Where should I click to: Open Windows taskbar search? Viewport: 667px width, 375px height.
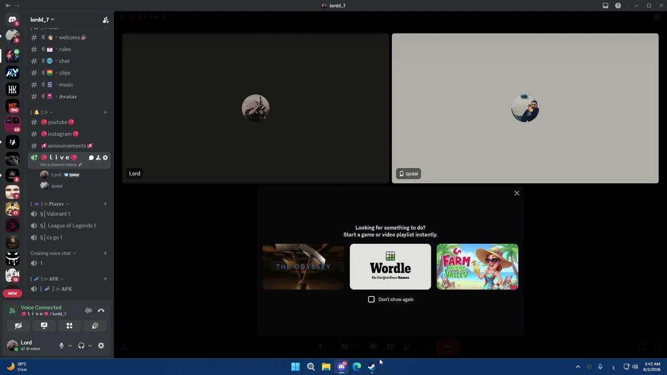(311, 367)
